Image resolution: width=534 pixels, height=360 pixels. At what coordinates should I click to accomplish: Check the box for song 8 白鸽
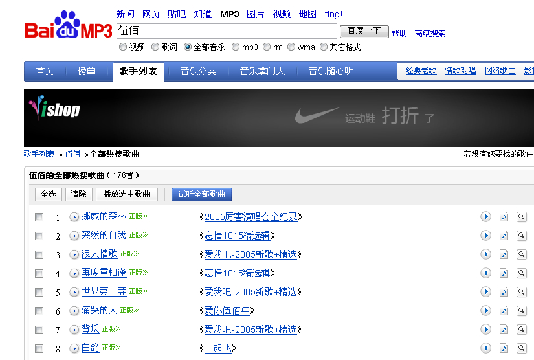point(39,348)
